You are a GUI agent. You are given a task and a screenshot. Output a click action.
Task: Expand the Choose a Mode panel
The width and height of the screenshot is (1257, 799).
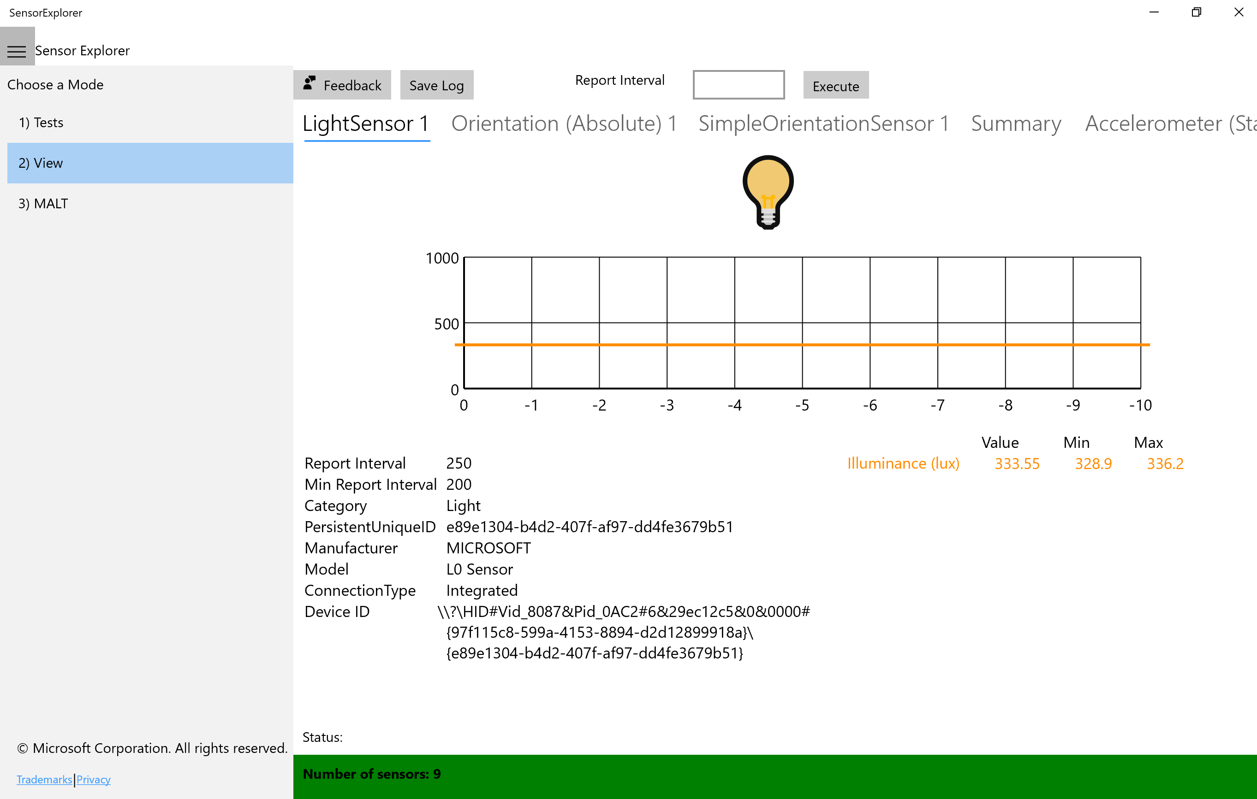pyautogui.click(x=17, y=49)
